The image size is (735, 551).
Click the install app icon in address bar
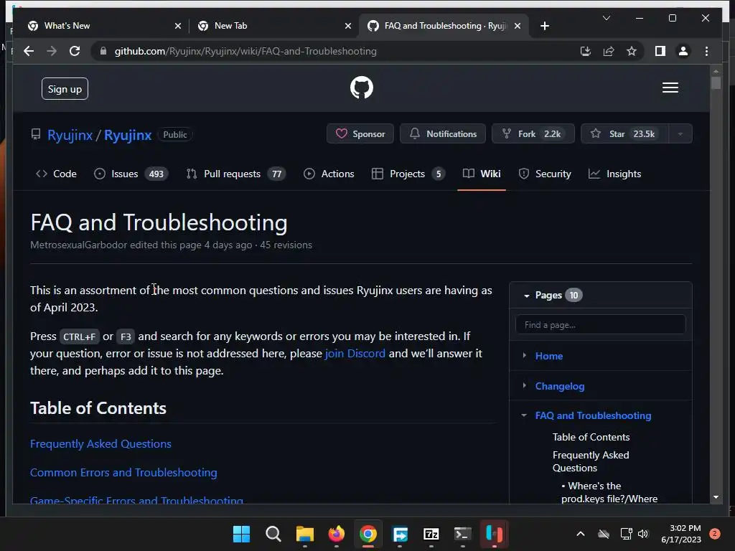[x=586, y=51]
